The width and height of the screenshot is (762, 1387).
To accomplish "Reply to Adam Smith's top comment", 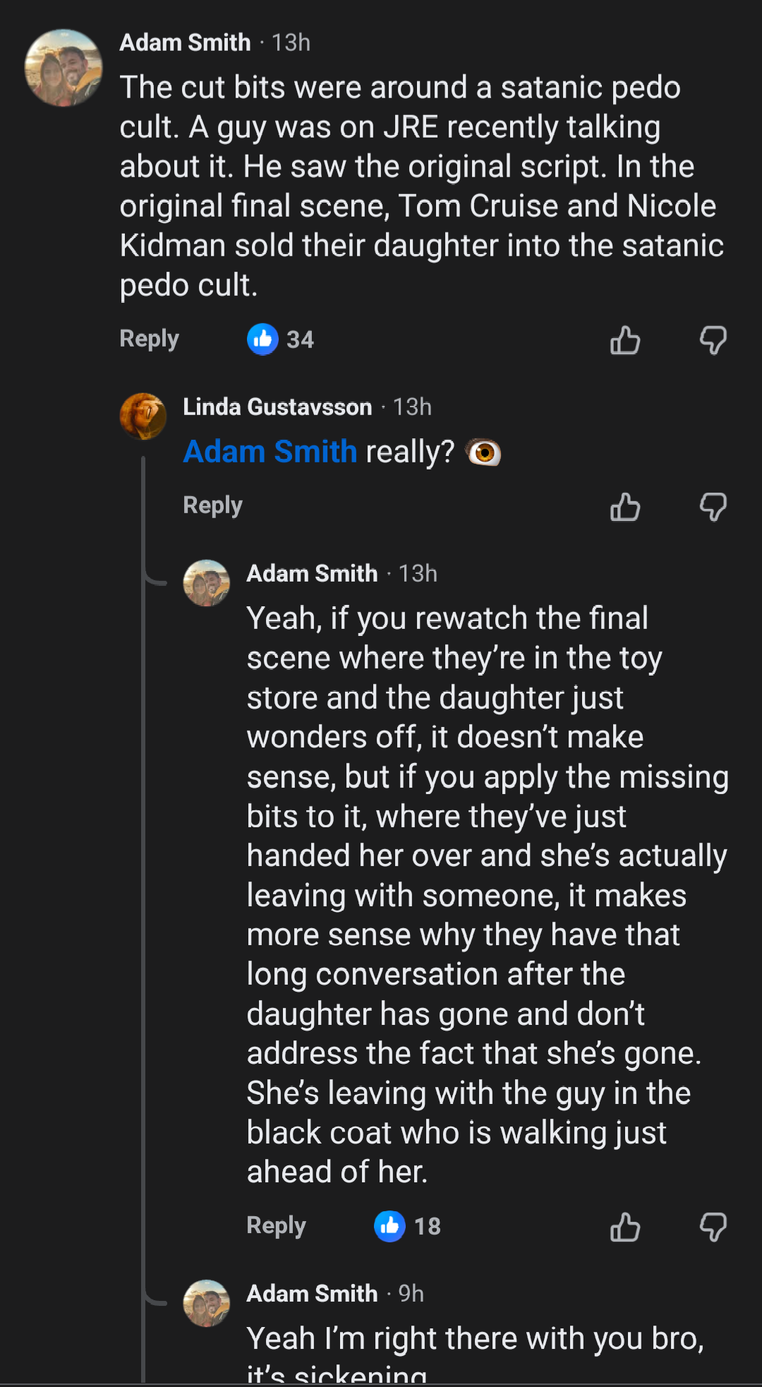I will (150, 339).
